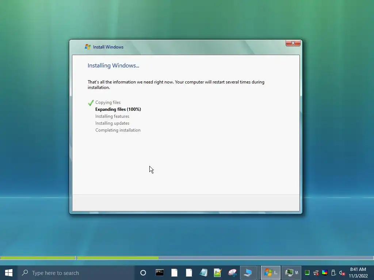
Task: Click the 'Installing Windows...' heading
Action: [113, 66]
